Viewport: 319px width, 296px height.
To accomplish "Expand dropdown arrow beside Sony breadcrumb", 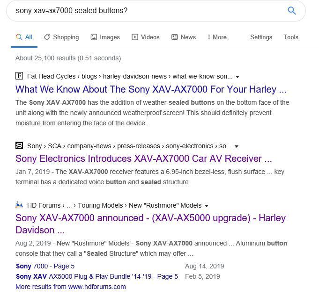I will click(237, 146).
